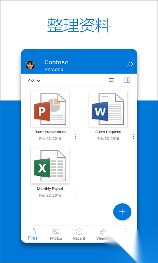The height and width of the screenshot is (263, 158).
Task: Select the Files tab
Action: (x=33, y=234)
